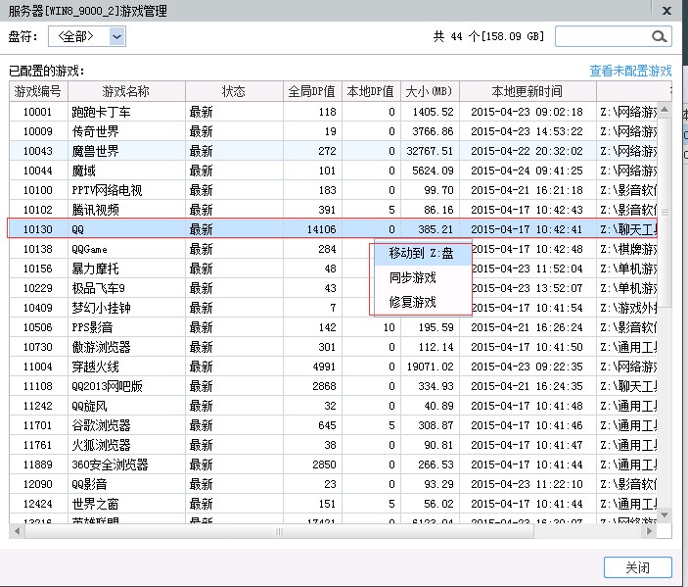Viewport: 688px width, 587px height.
Task: Select the QQ影音 row
Action: tap(333, 484)
